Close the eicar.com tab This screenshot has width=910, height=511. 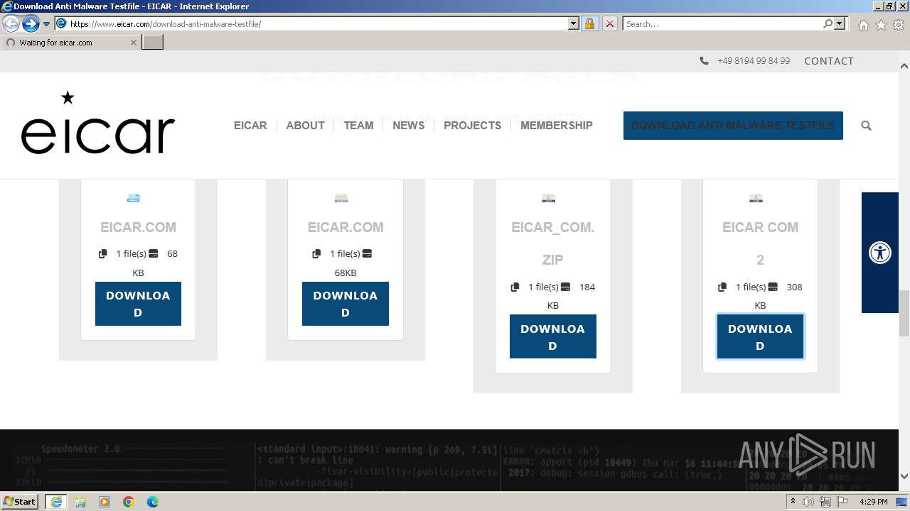133,43
